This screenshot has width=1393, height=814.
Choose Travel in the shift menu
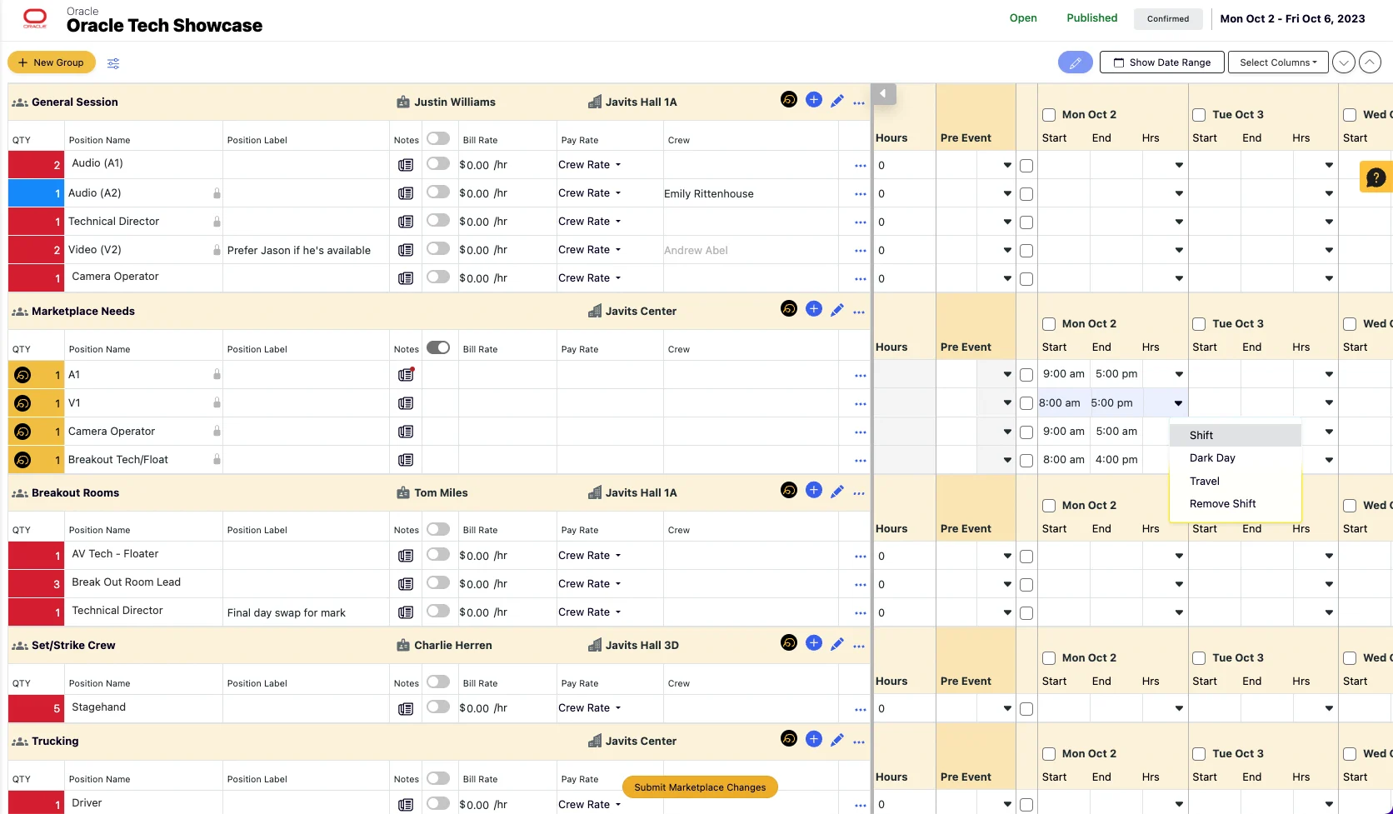coord(1235,481)
